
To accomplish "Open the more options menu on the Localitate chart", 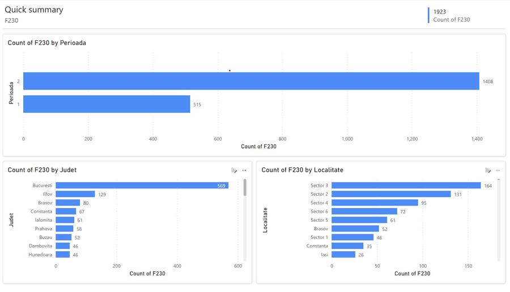I will coord(498,170).
